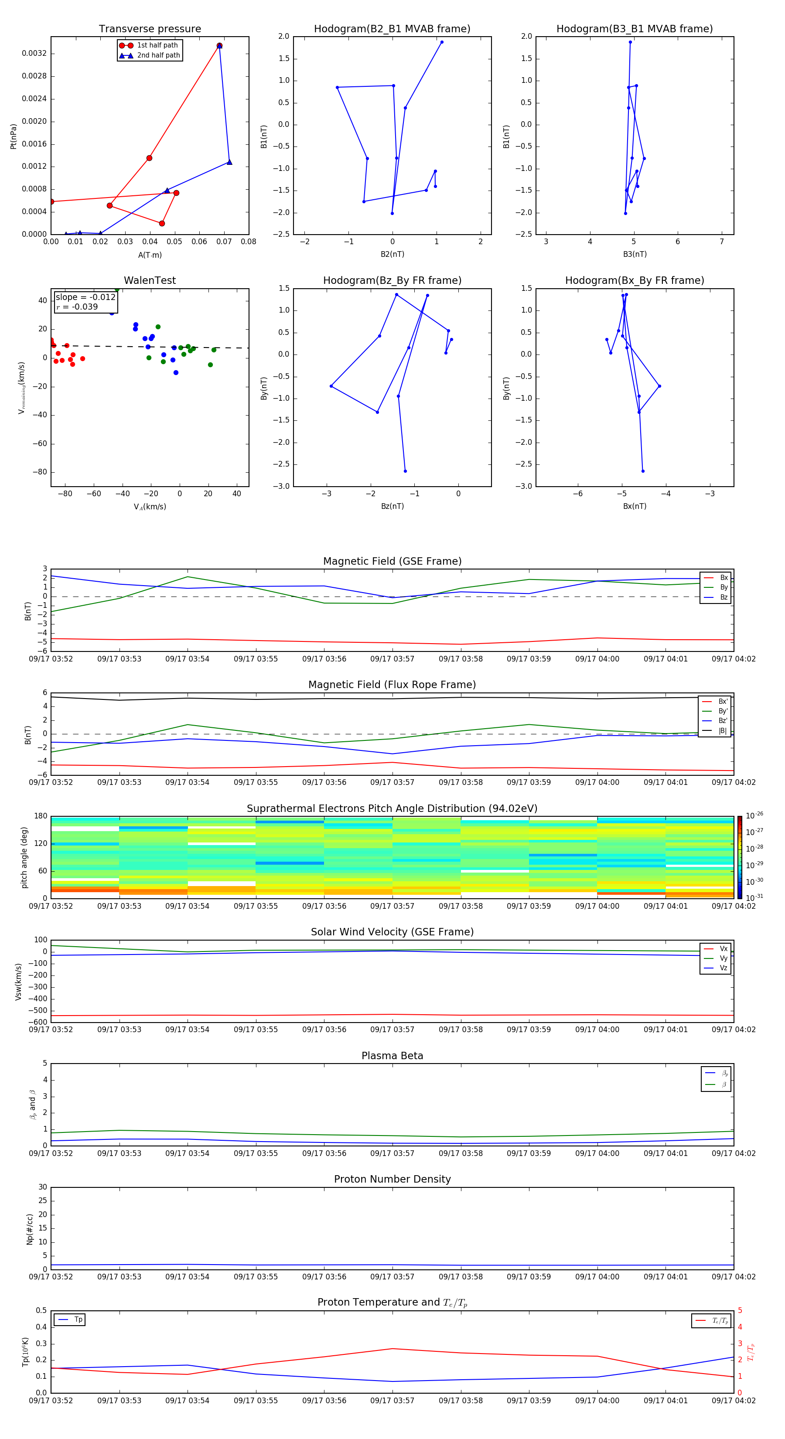Viewport: 785px width, 1439px height.
Task: Click the 'Magnetic Field (Flux Rope Frame)' title
Action: 392,684
